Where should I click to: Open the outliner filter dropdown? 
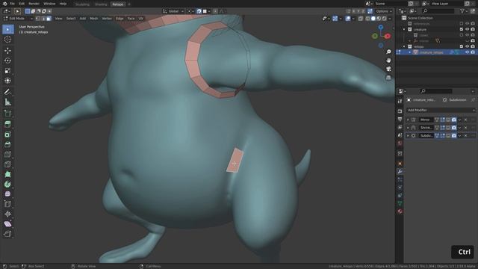coord(463,11)
